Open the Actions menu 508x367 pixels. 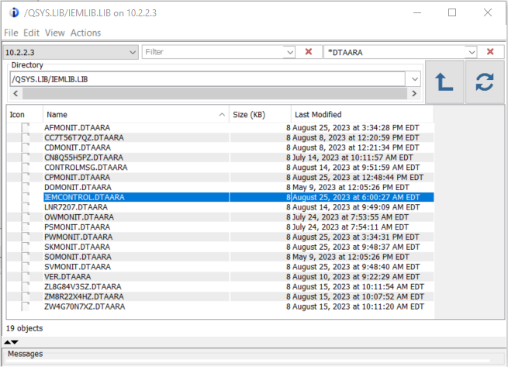point(85,33)
